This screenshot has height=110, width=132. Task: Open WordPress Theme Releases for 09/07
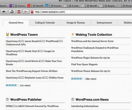(91, 71)
